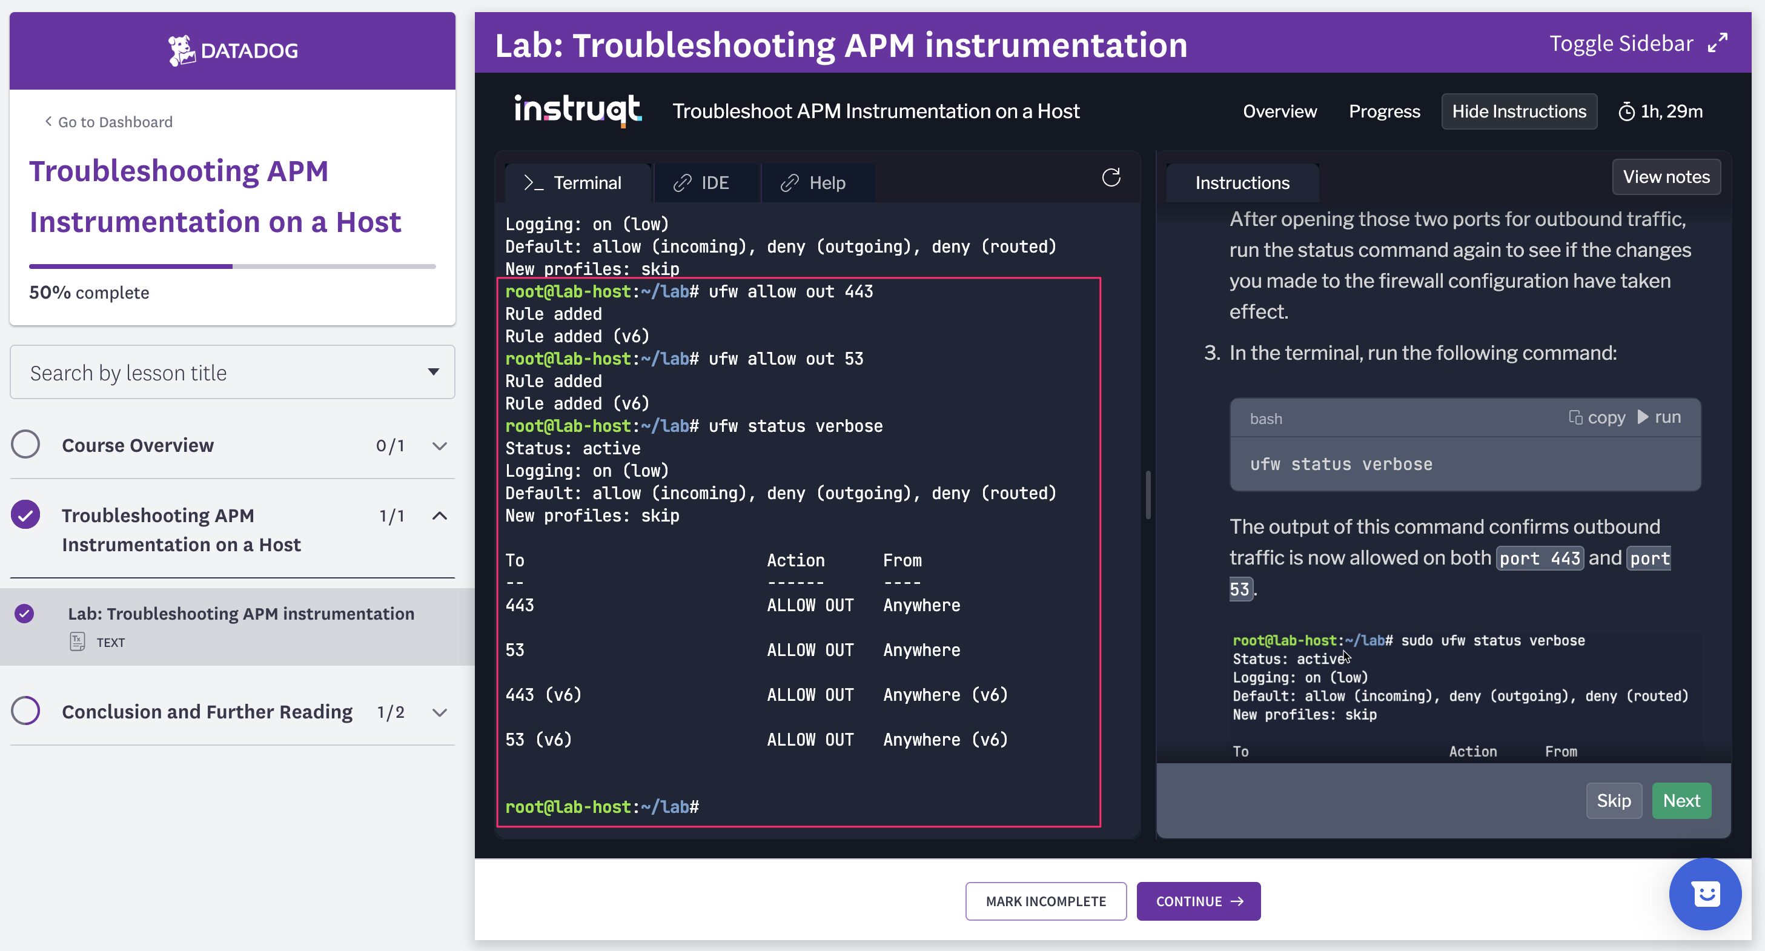Open the chat bot widget

(x=1706, y=894)
